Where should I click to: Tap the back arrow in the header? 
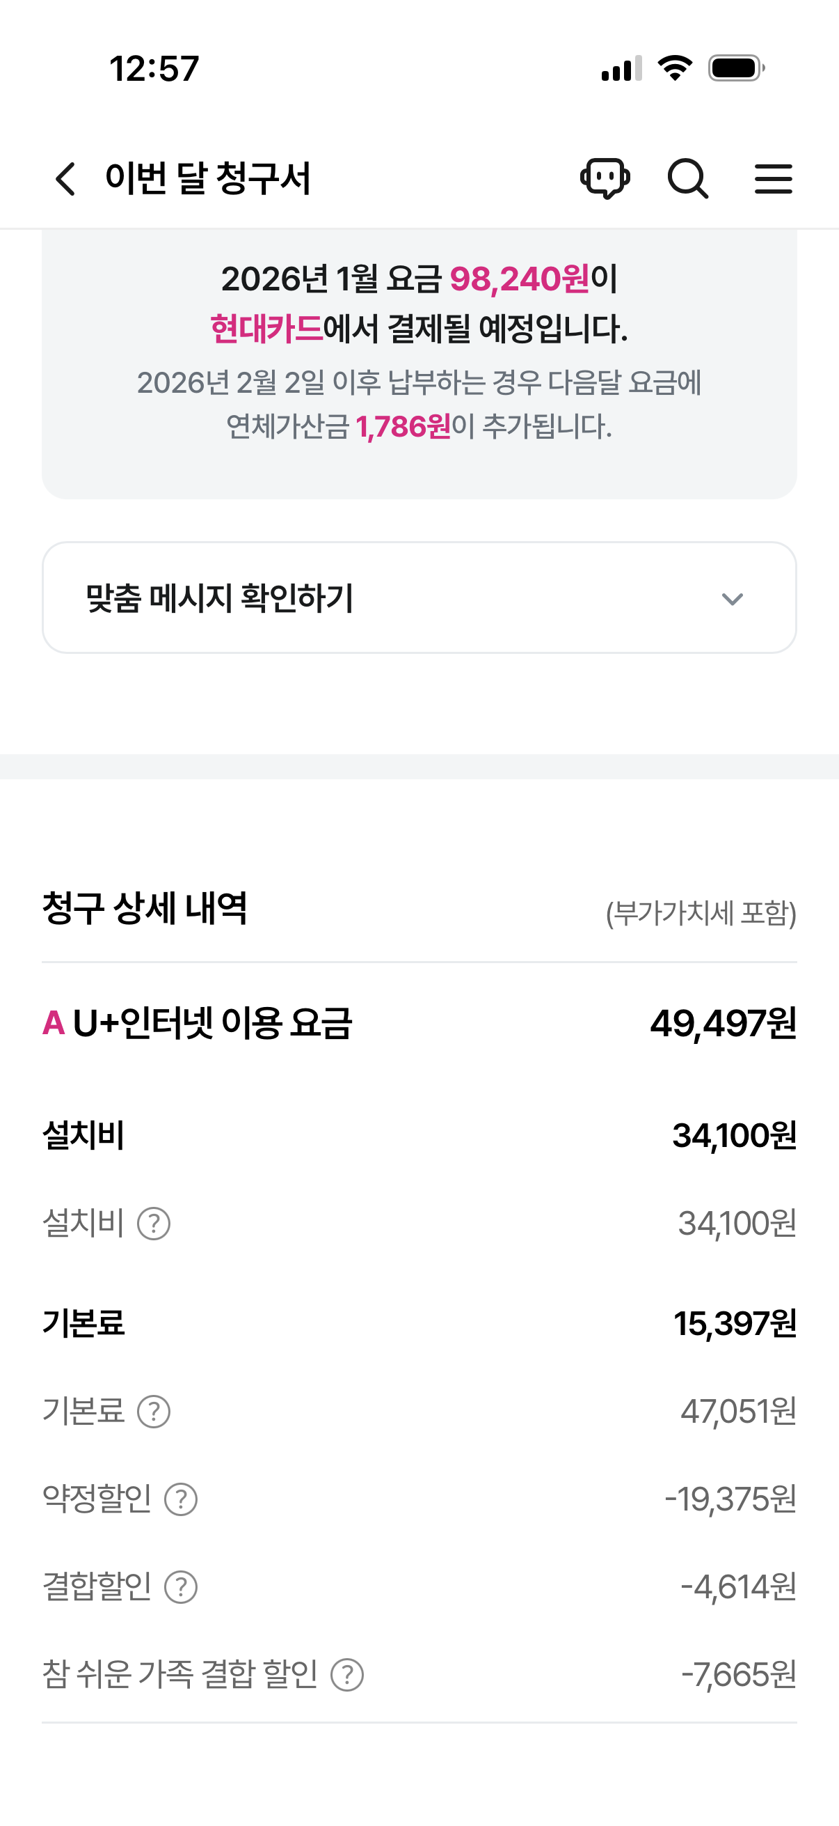pos(65,178)
